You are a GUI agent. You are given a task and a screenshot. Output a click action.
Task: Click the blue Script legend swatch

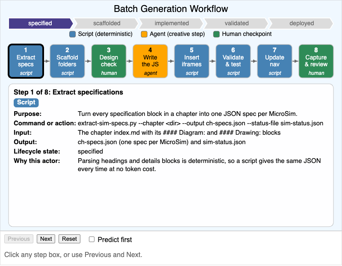(x=72, y=34)
